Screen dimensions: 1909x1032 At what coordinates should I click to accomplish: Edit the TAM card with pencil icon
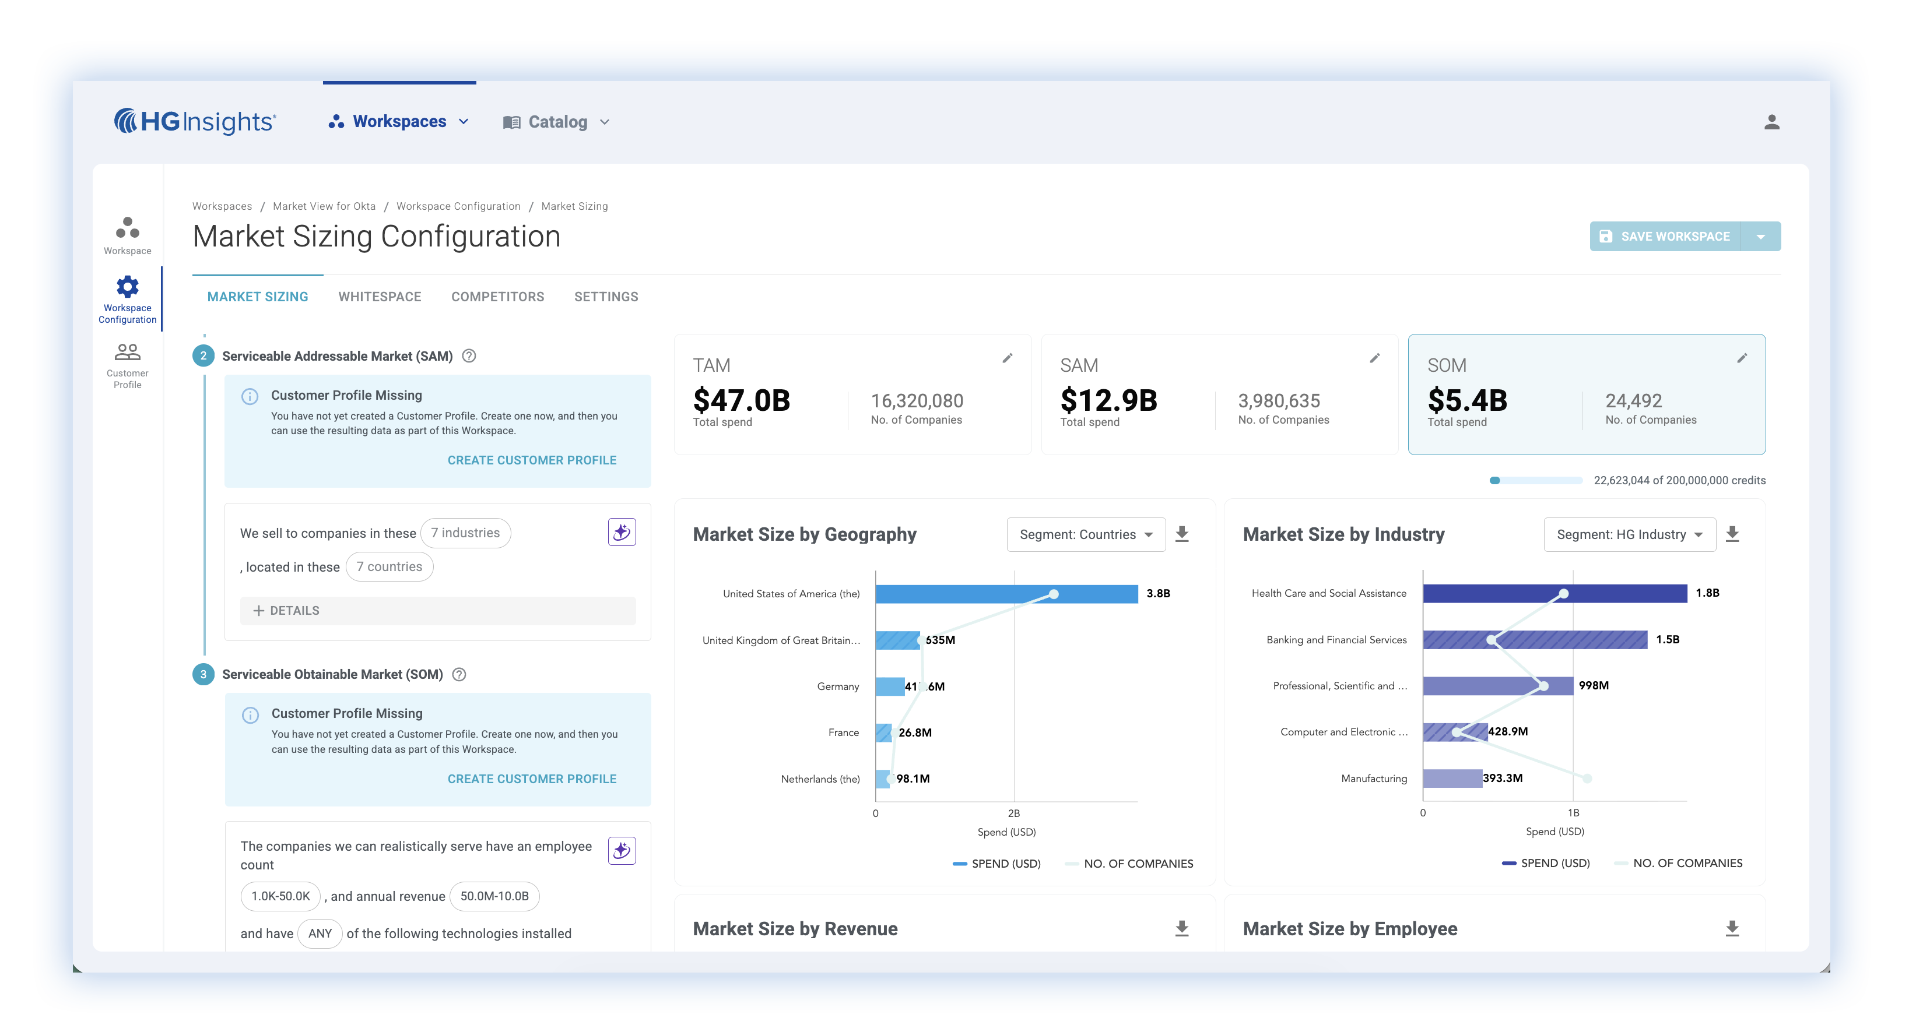1007,358
